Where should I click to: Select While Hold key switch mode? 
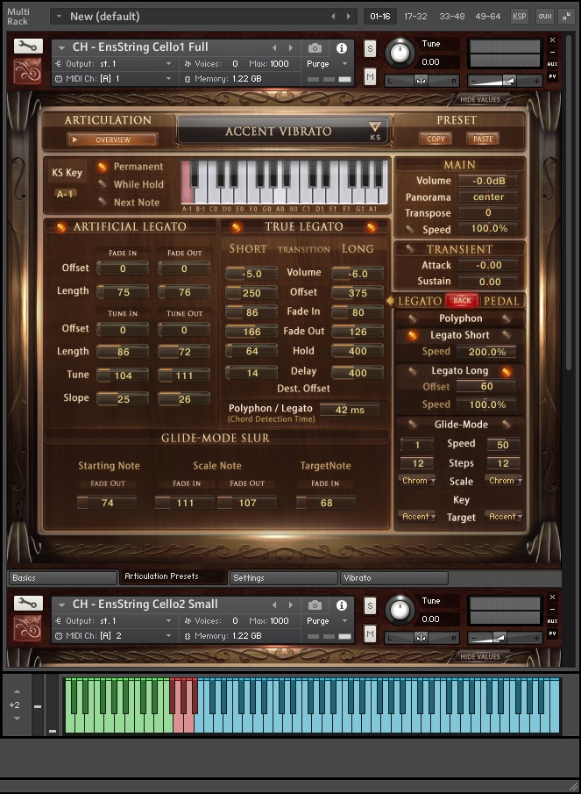[x=103, y=184]
